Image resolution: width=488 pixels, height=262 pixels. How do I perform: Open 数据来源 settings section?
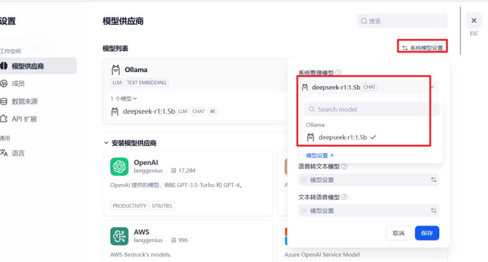[24, 101]
